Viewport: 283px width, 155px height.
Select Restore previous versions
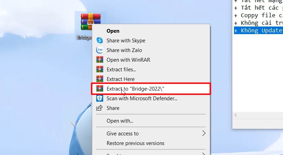point(135,143)
